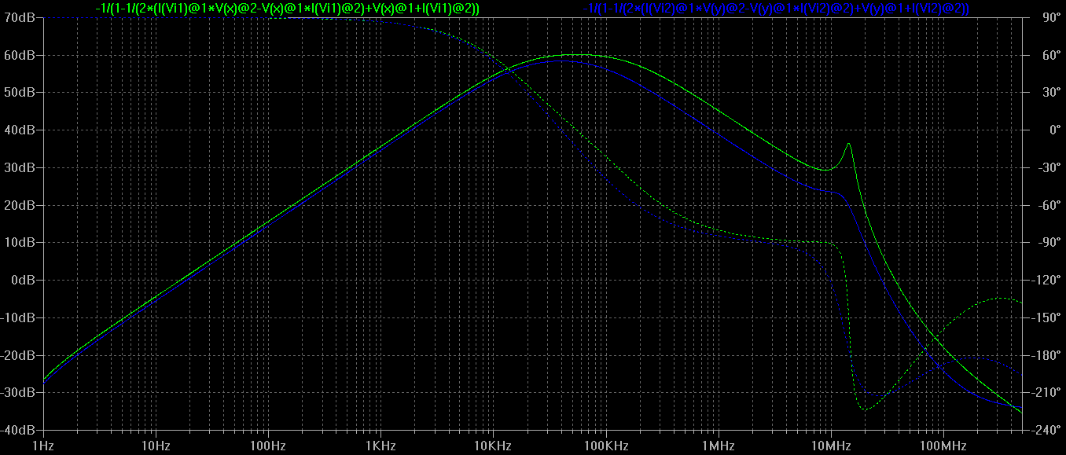Screen dimensions: 1066x455
Task: Click the 10KHz frequency axis label
Action: click(493, 446)
